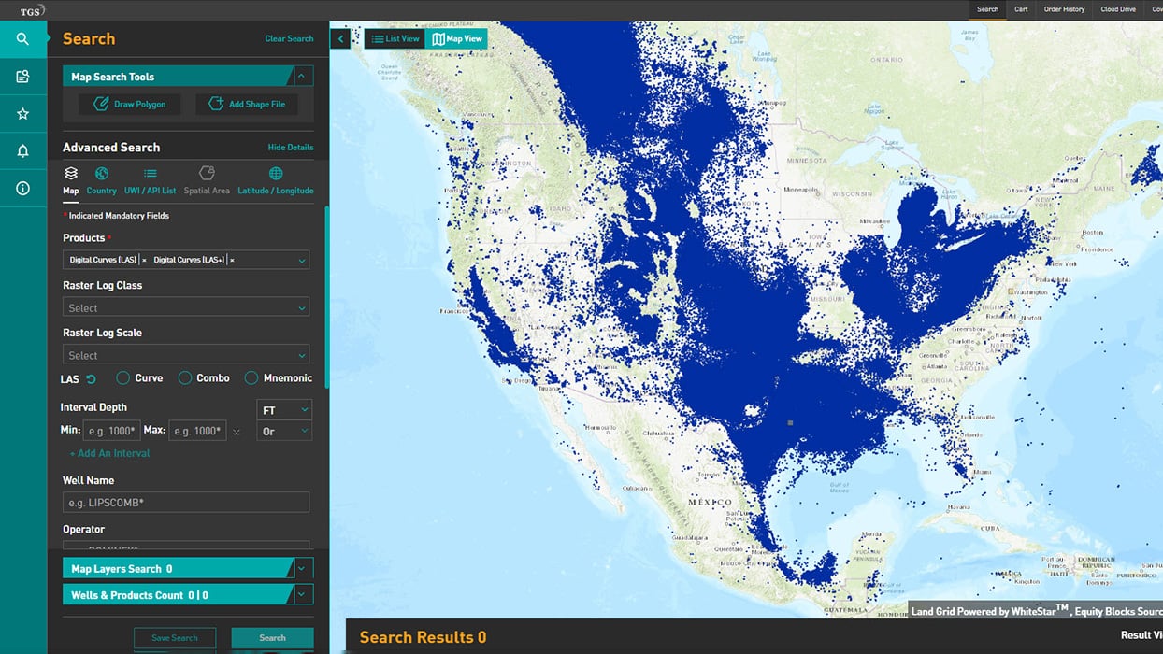
Task: Expand the Wells & Products Count panel
Action: (302, 595)
